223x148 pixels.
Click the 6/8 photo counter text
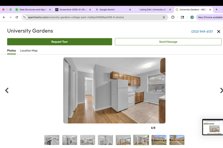pos(153,128)
